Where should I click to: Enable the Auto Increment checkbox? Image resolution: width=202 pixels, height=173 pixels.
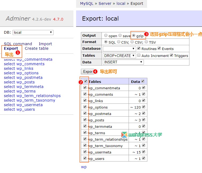[x=139, y=55]
